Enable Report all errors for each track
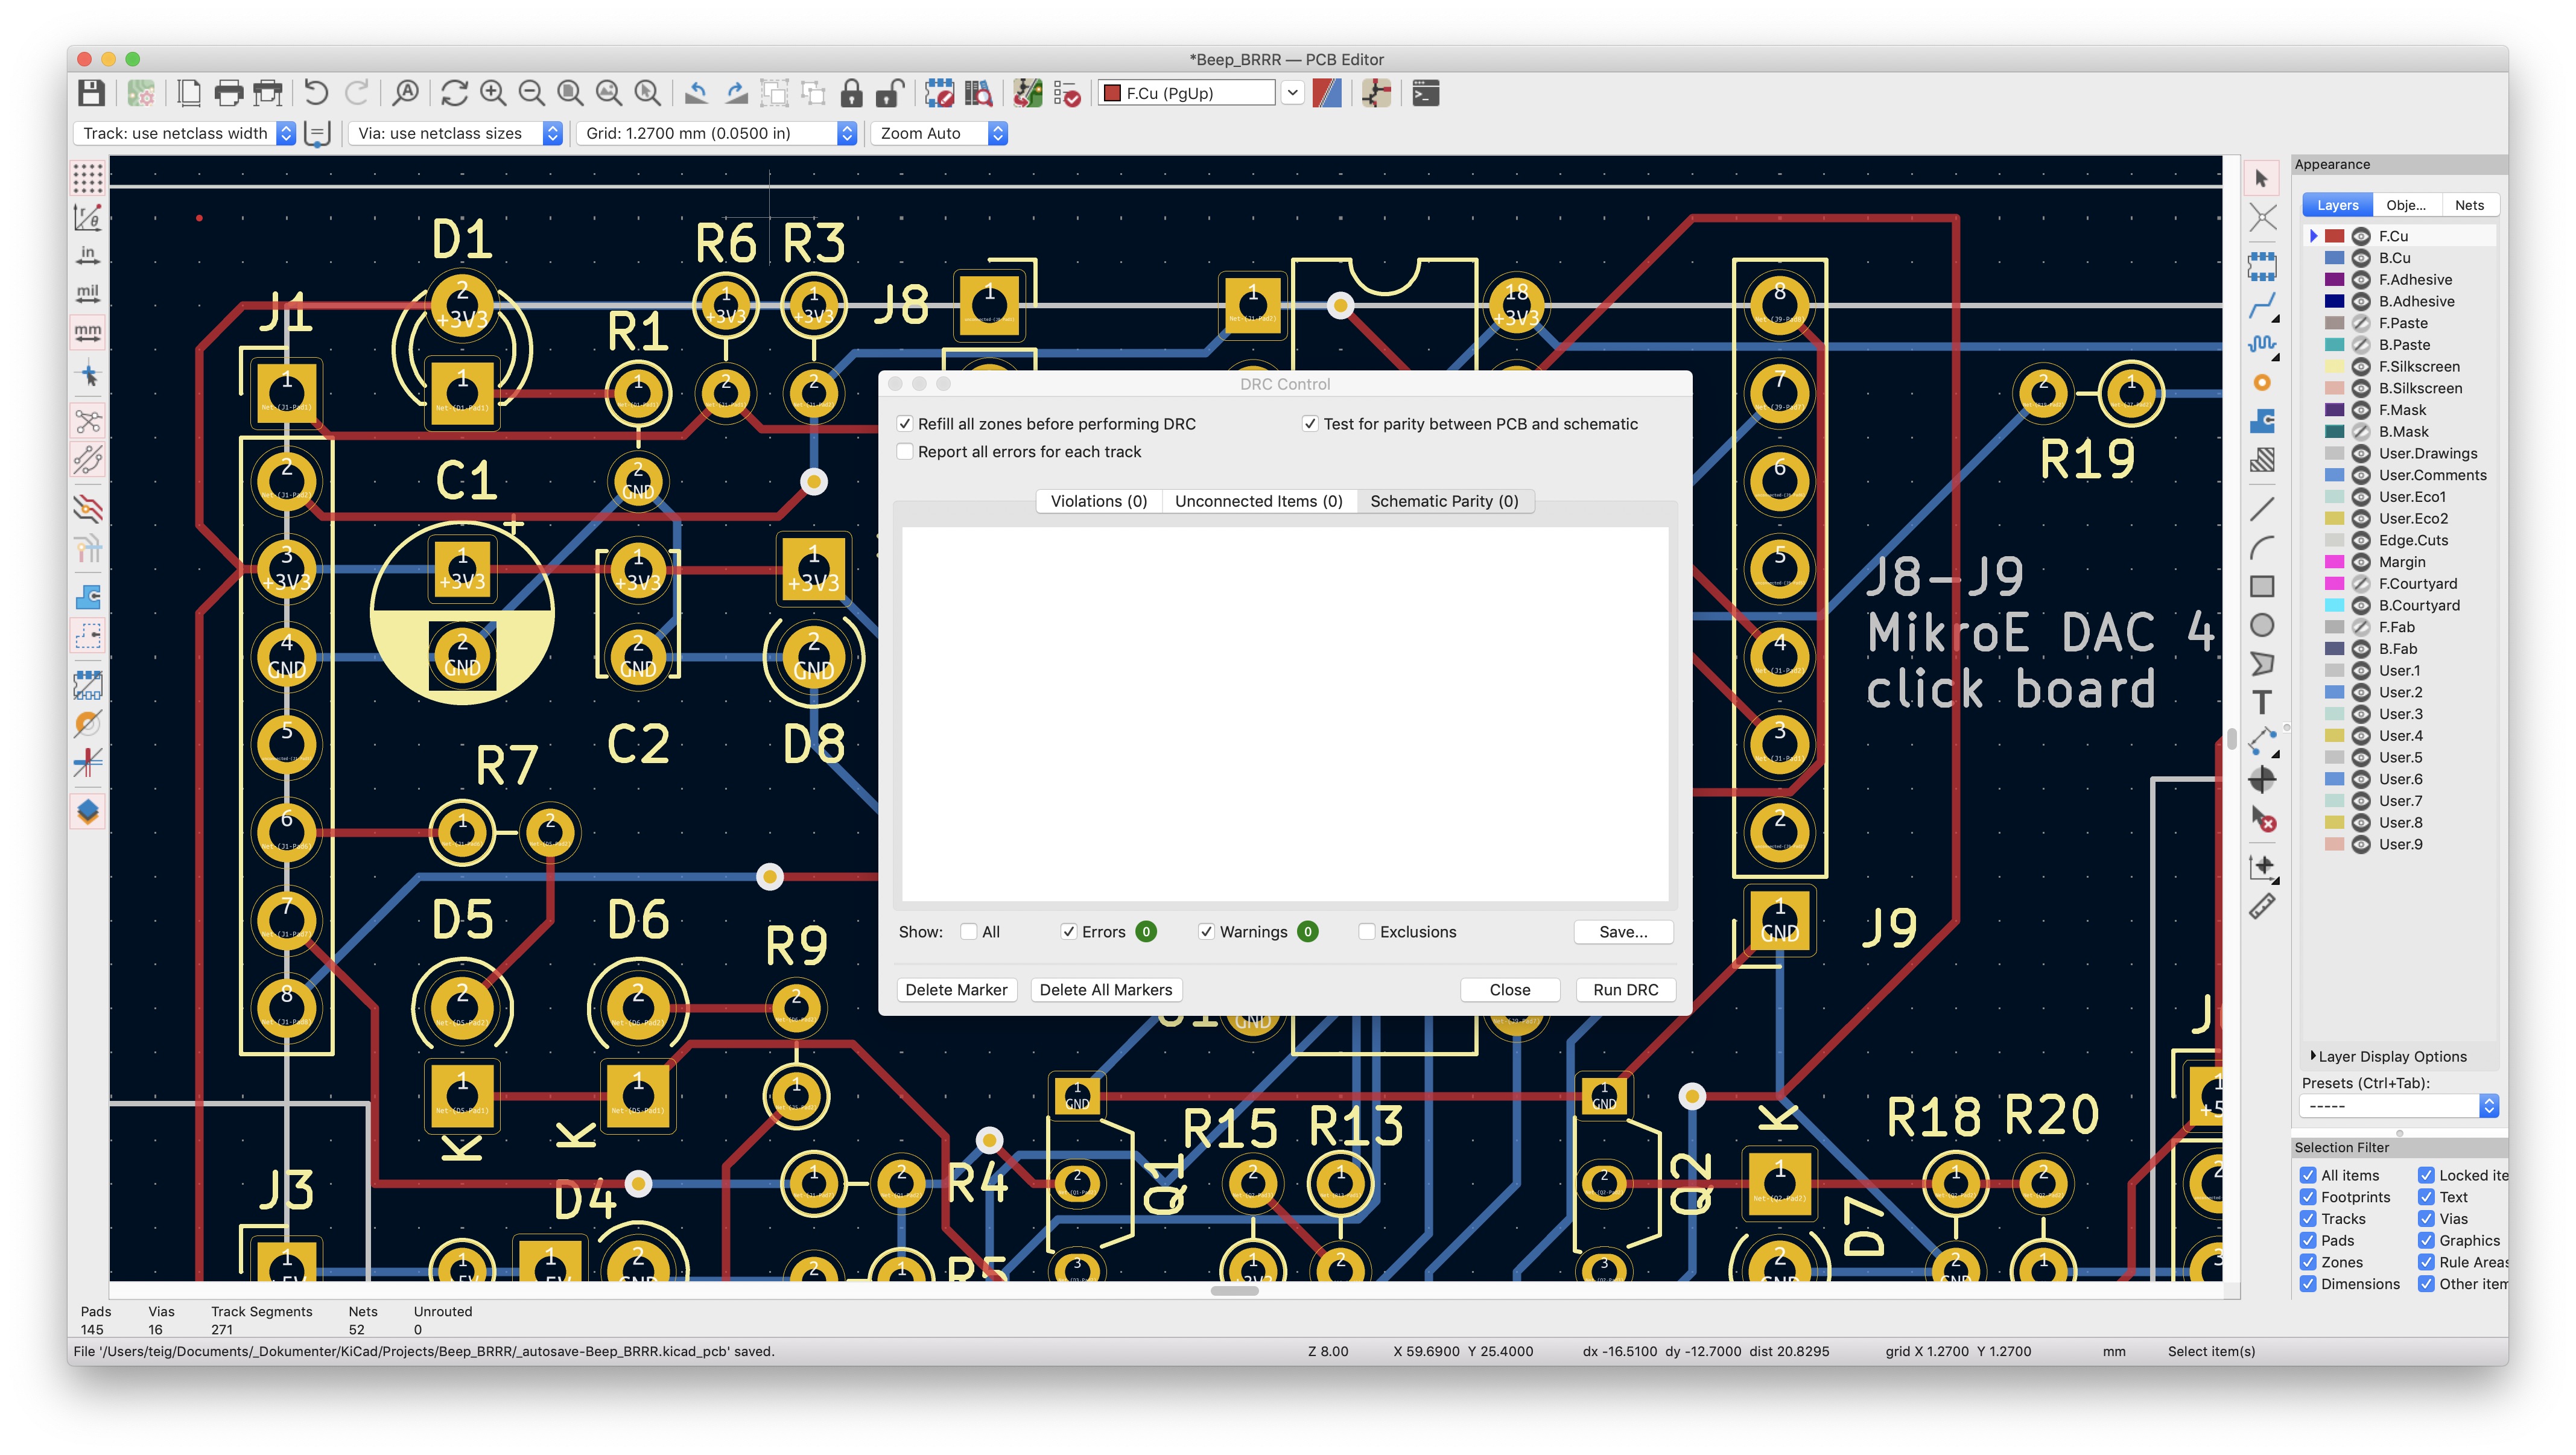Image resolution: width=2576 pixels, height=1455 pixels. [905, 452]
